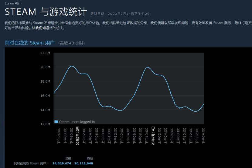Click the leftmost '下午06:00' x-axis label
The image size is (252, 168).
point(59,136)
